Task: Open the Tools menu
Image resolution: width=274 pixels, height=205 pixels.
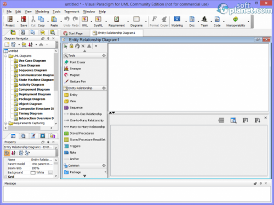Action: pos(56,11)
